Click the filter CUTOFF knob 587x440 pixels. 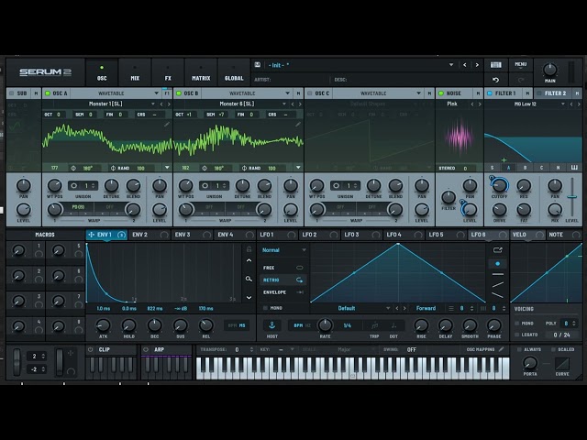(x=499, y=185)
